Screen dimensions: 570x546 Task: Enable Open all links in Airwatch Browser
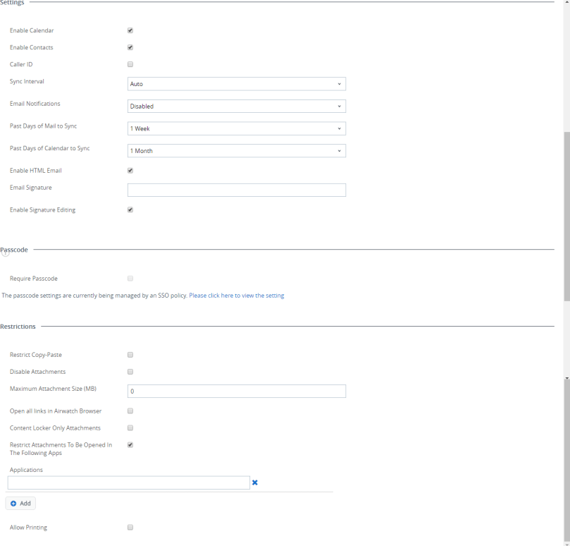point(130,411)
